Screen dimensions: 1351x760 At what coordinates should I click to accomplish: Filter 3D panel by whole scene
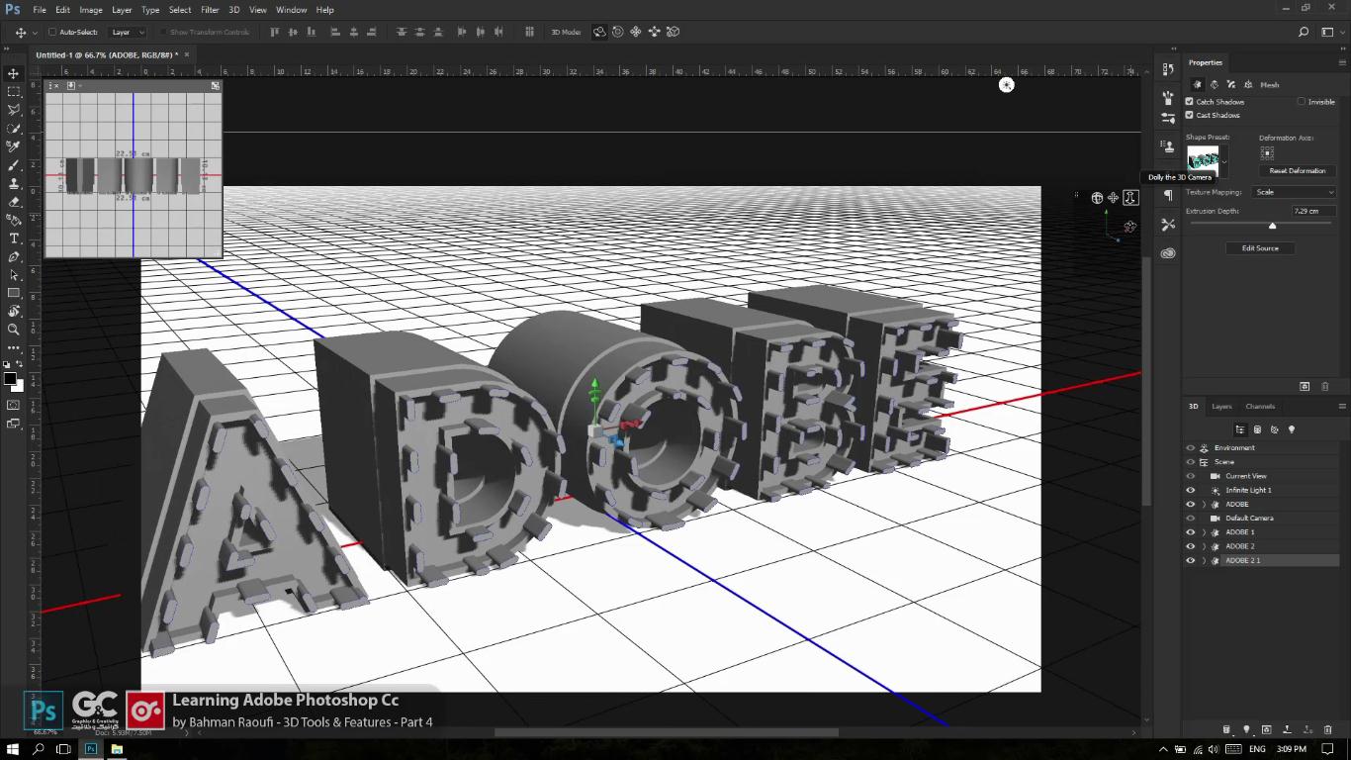tap(1239, 429)
